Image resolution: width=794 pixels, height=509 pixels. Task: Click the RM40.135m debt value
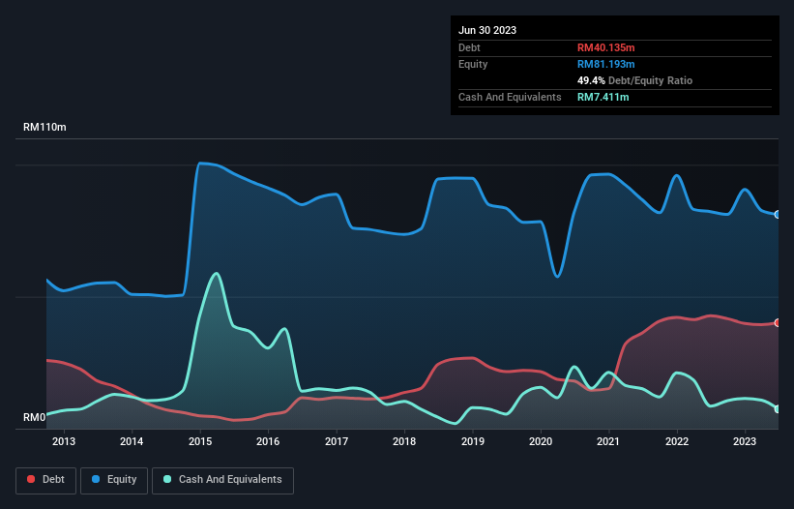pyautogui.click(x=605, y=47)
